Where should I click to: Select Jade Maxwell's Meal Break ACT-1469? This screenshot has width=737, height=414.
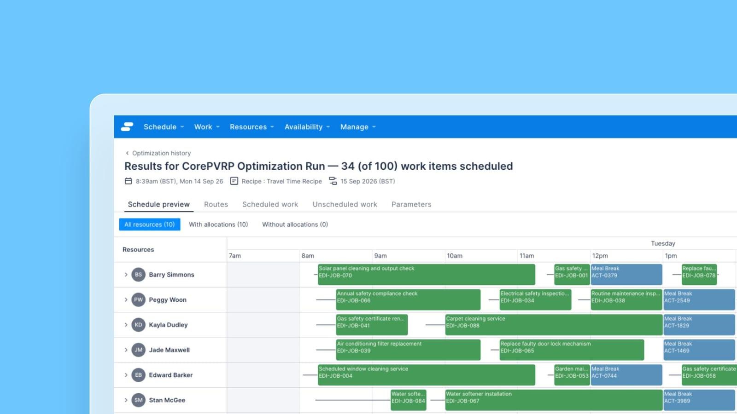click(699, 350)
